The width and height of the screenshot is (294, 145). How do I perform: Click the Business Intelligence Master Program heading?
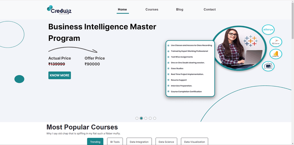[x=102, y=32]
